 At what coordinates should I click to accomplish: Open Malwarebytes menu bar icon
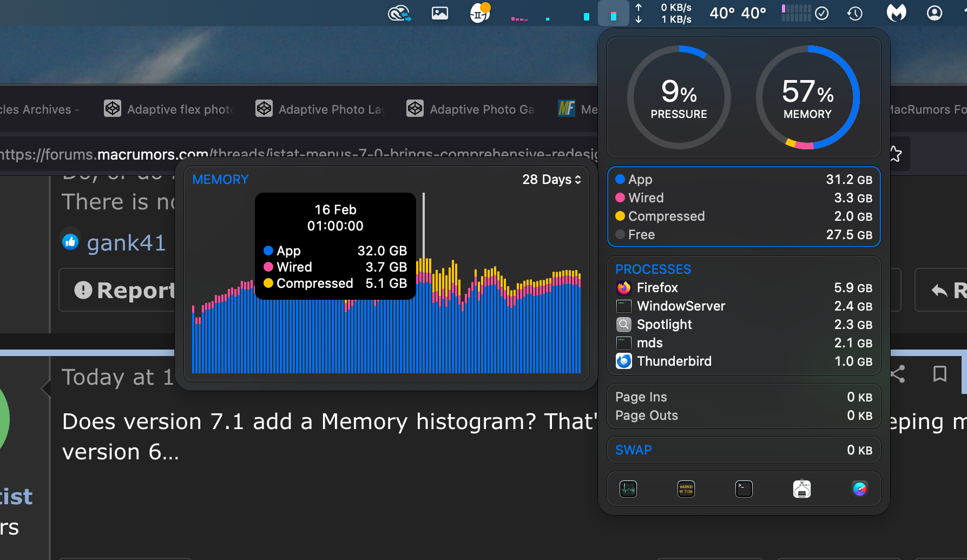(896, 13)
